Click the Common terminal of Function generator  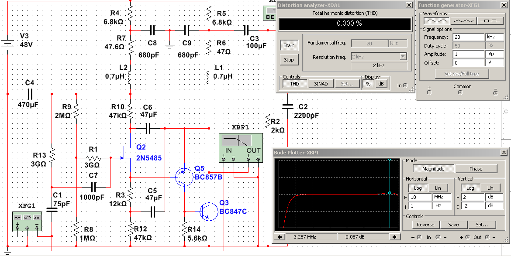460,93
